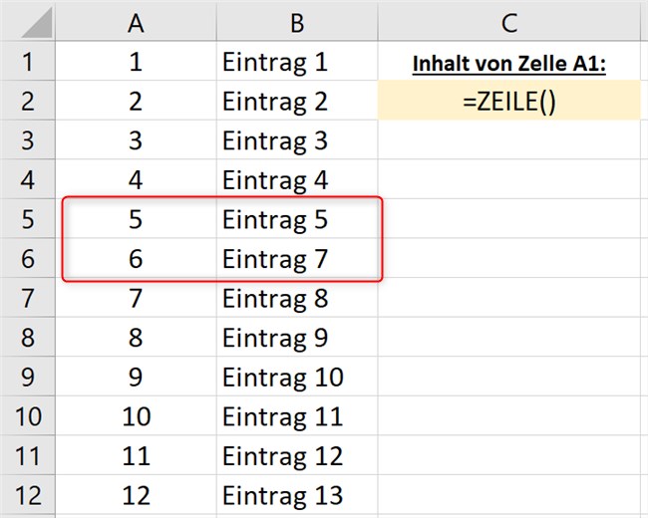Select column C header
Image resolution: width=648 pixels, height=518 pixels.
(x=509, y=21)
